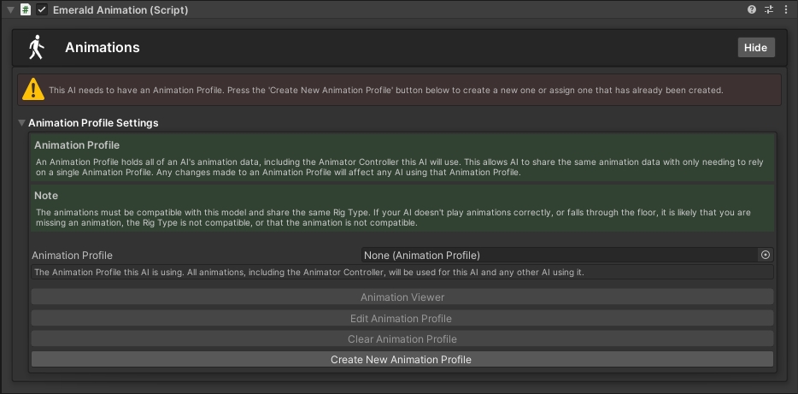Open the Animation Profile object picker circle
The image size is (798, 394).
[x=766, y=255]
